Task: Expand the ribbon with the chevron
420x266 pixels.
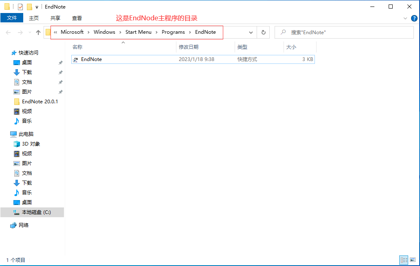Action: pyautogui.click(x=405, y=18)
